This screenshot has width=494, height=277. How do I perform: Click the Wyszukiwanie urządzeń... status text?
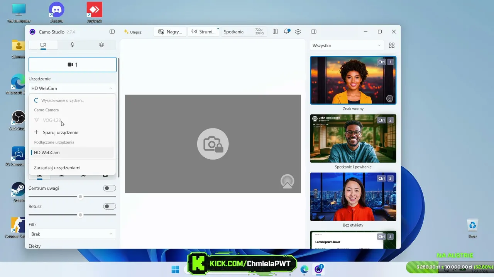63,100
